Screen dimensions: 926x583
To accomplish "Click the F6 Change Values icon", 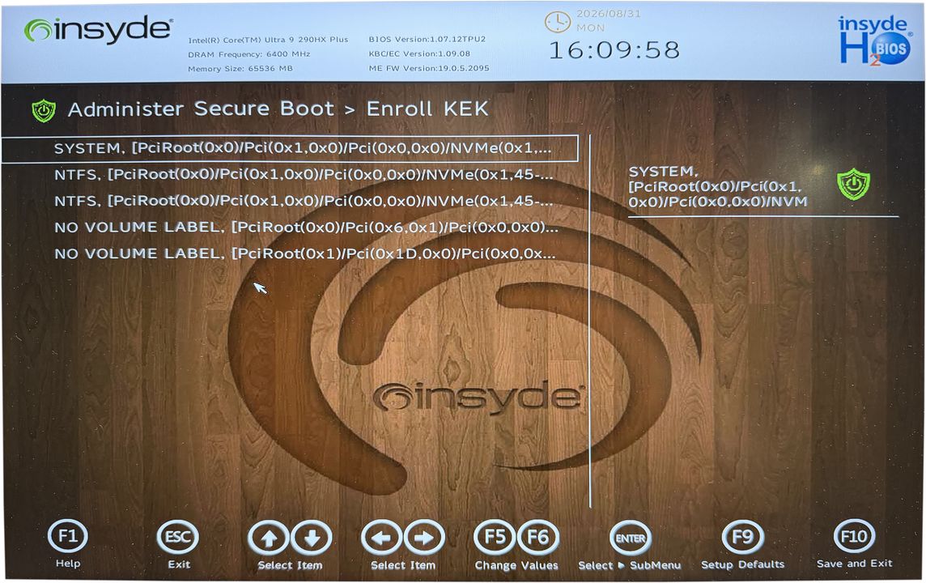I will click(x=538, y=537).
